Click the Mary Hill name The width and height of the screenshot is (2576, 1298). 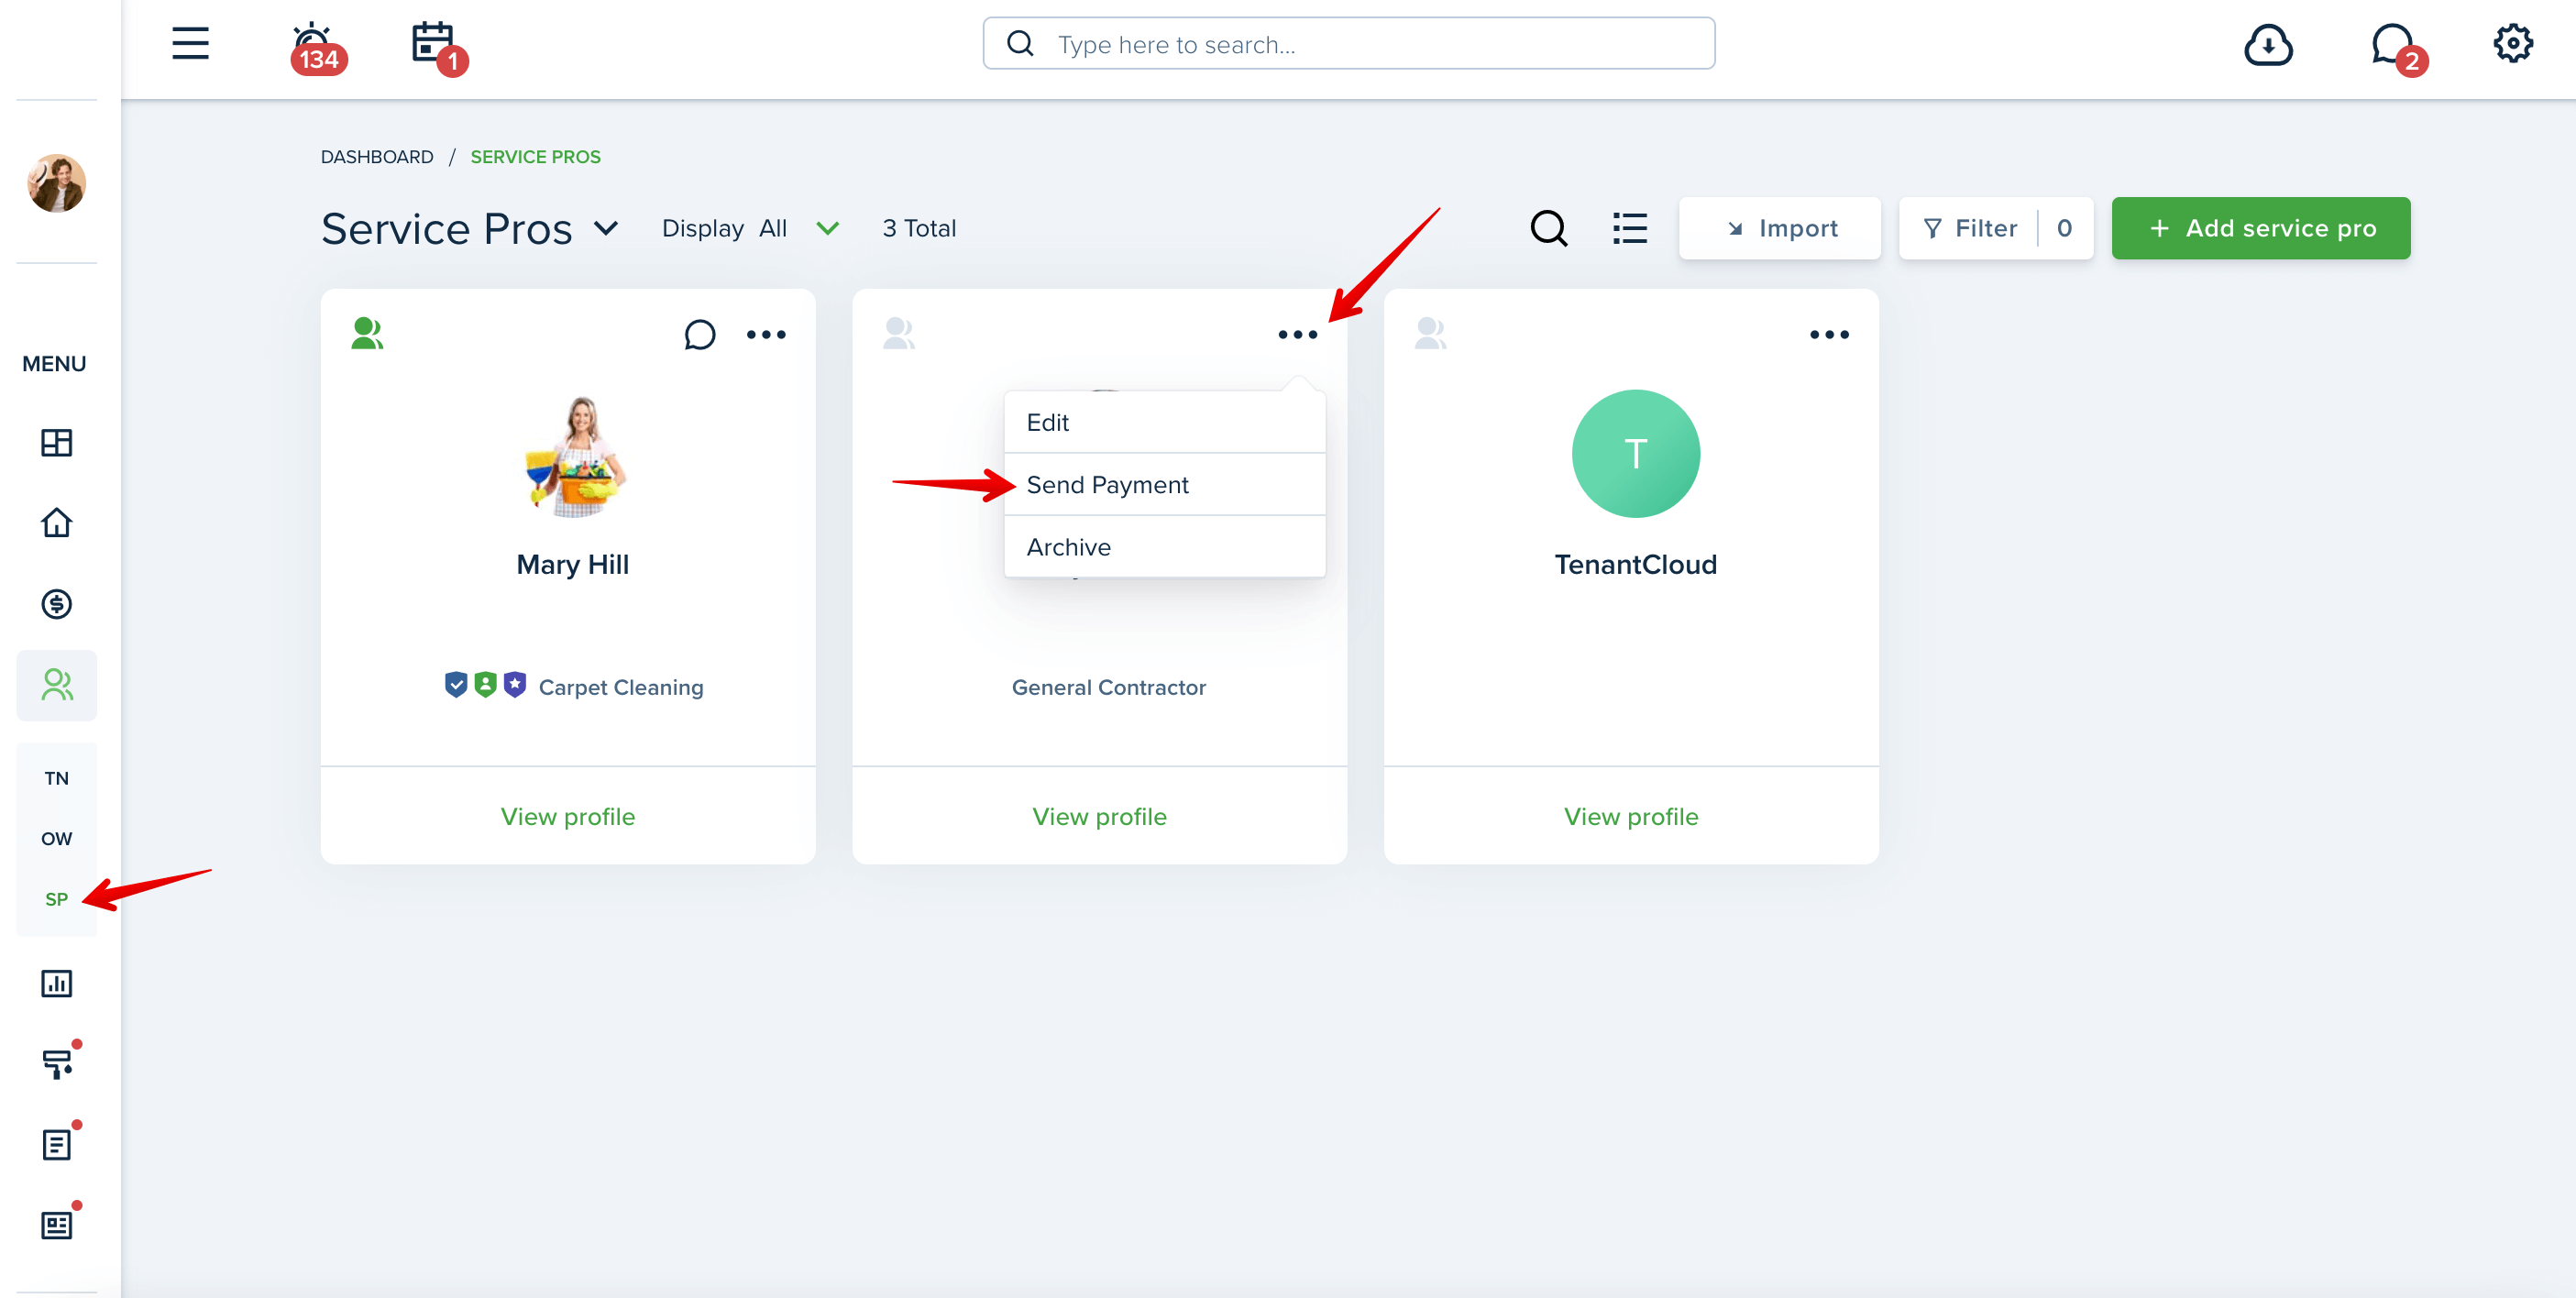click(x=572, y=564)
